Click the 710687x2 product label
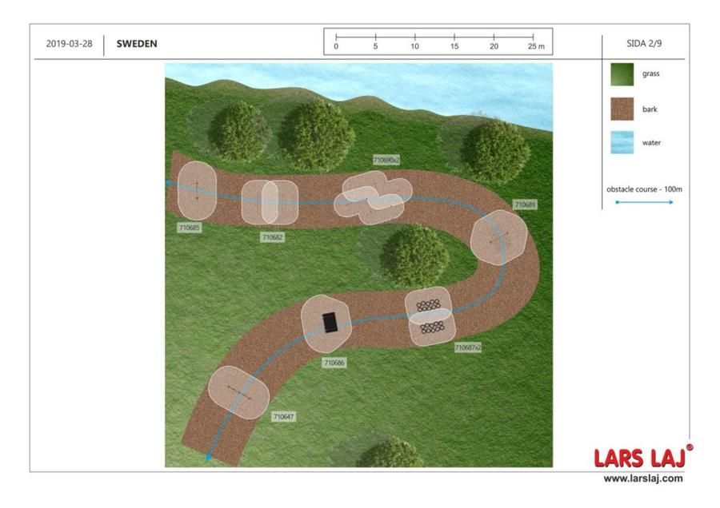Screen dimensions: 720x508 point(467,347)
